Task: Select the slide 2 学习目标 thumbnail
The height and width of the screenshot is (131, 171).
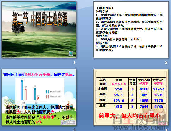Action: tap(131, 30)
